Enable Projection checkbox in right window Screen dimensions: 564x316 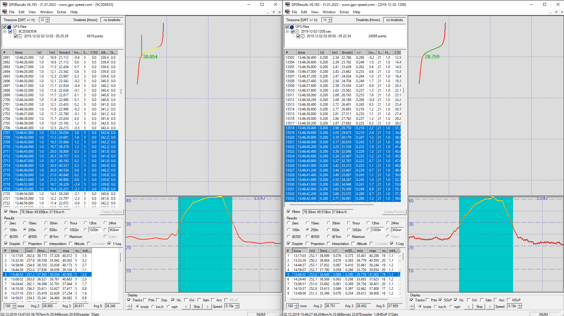click(x=307, y=243)
